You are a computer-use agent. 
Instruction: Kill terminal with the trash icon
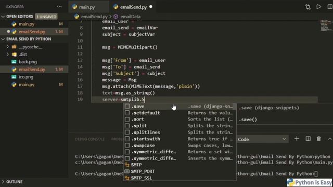(x=318, y=139)
